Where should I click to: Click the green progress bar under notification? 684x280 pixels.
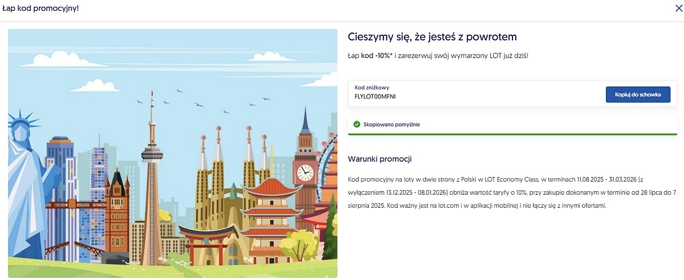click(x=512, y=134)
